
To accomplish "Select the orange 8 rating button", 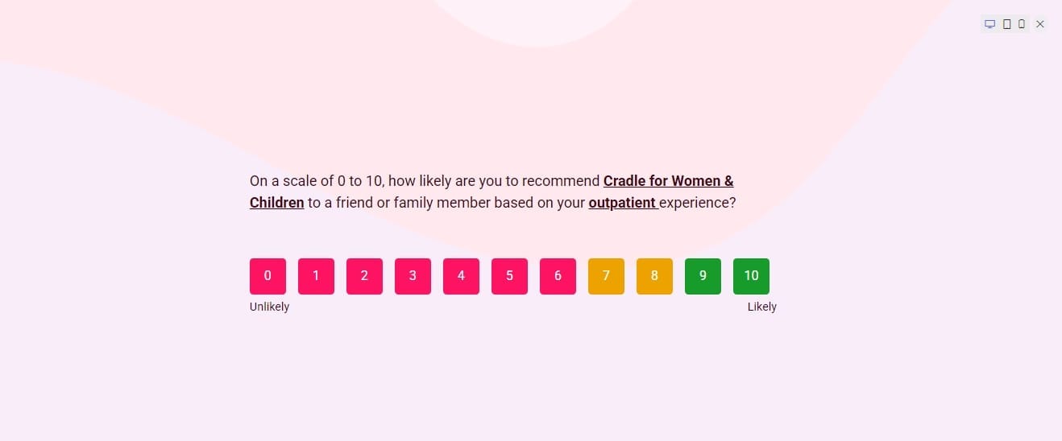I will (x=654, y=276).
